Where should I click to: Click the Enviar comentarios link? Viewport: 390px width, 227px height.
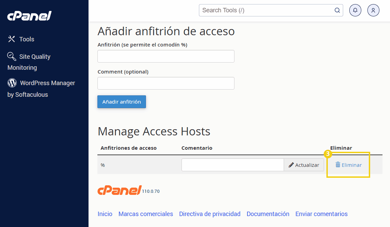(x=321, y=214)
